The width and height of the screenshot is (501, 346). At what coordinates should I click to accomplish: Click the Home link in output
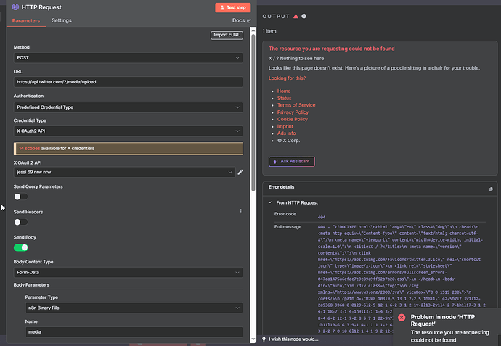click(284, 91)
